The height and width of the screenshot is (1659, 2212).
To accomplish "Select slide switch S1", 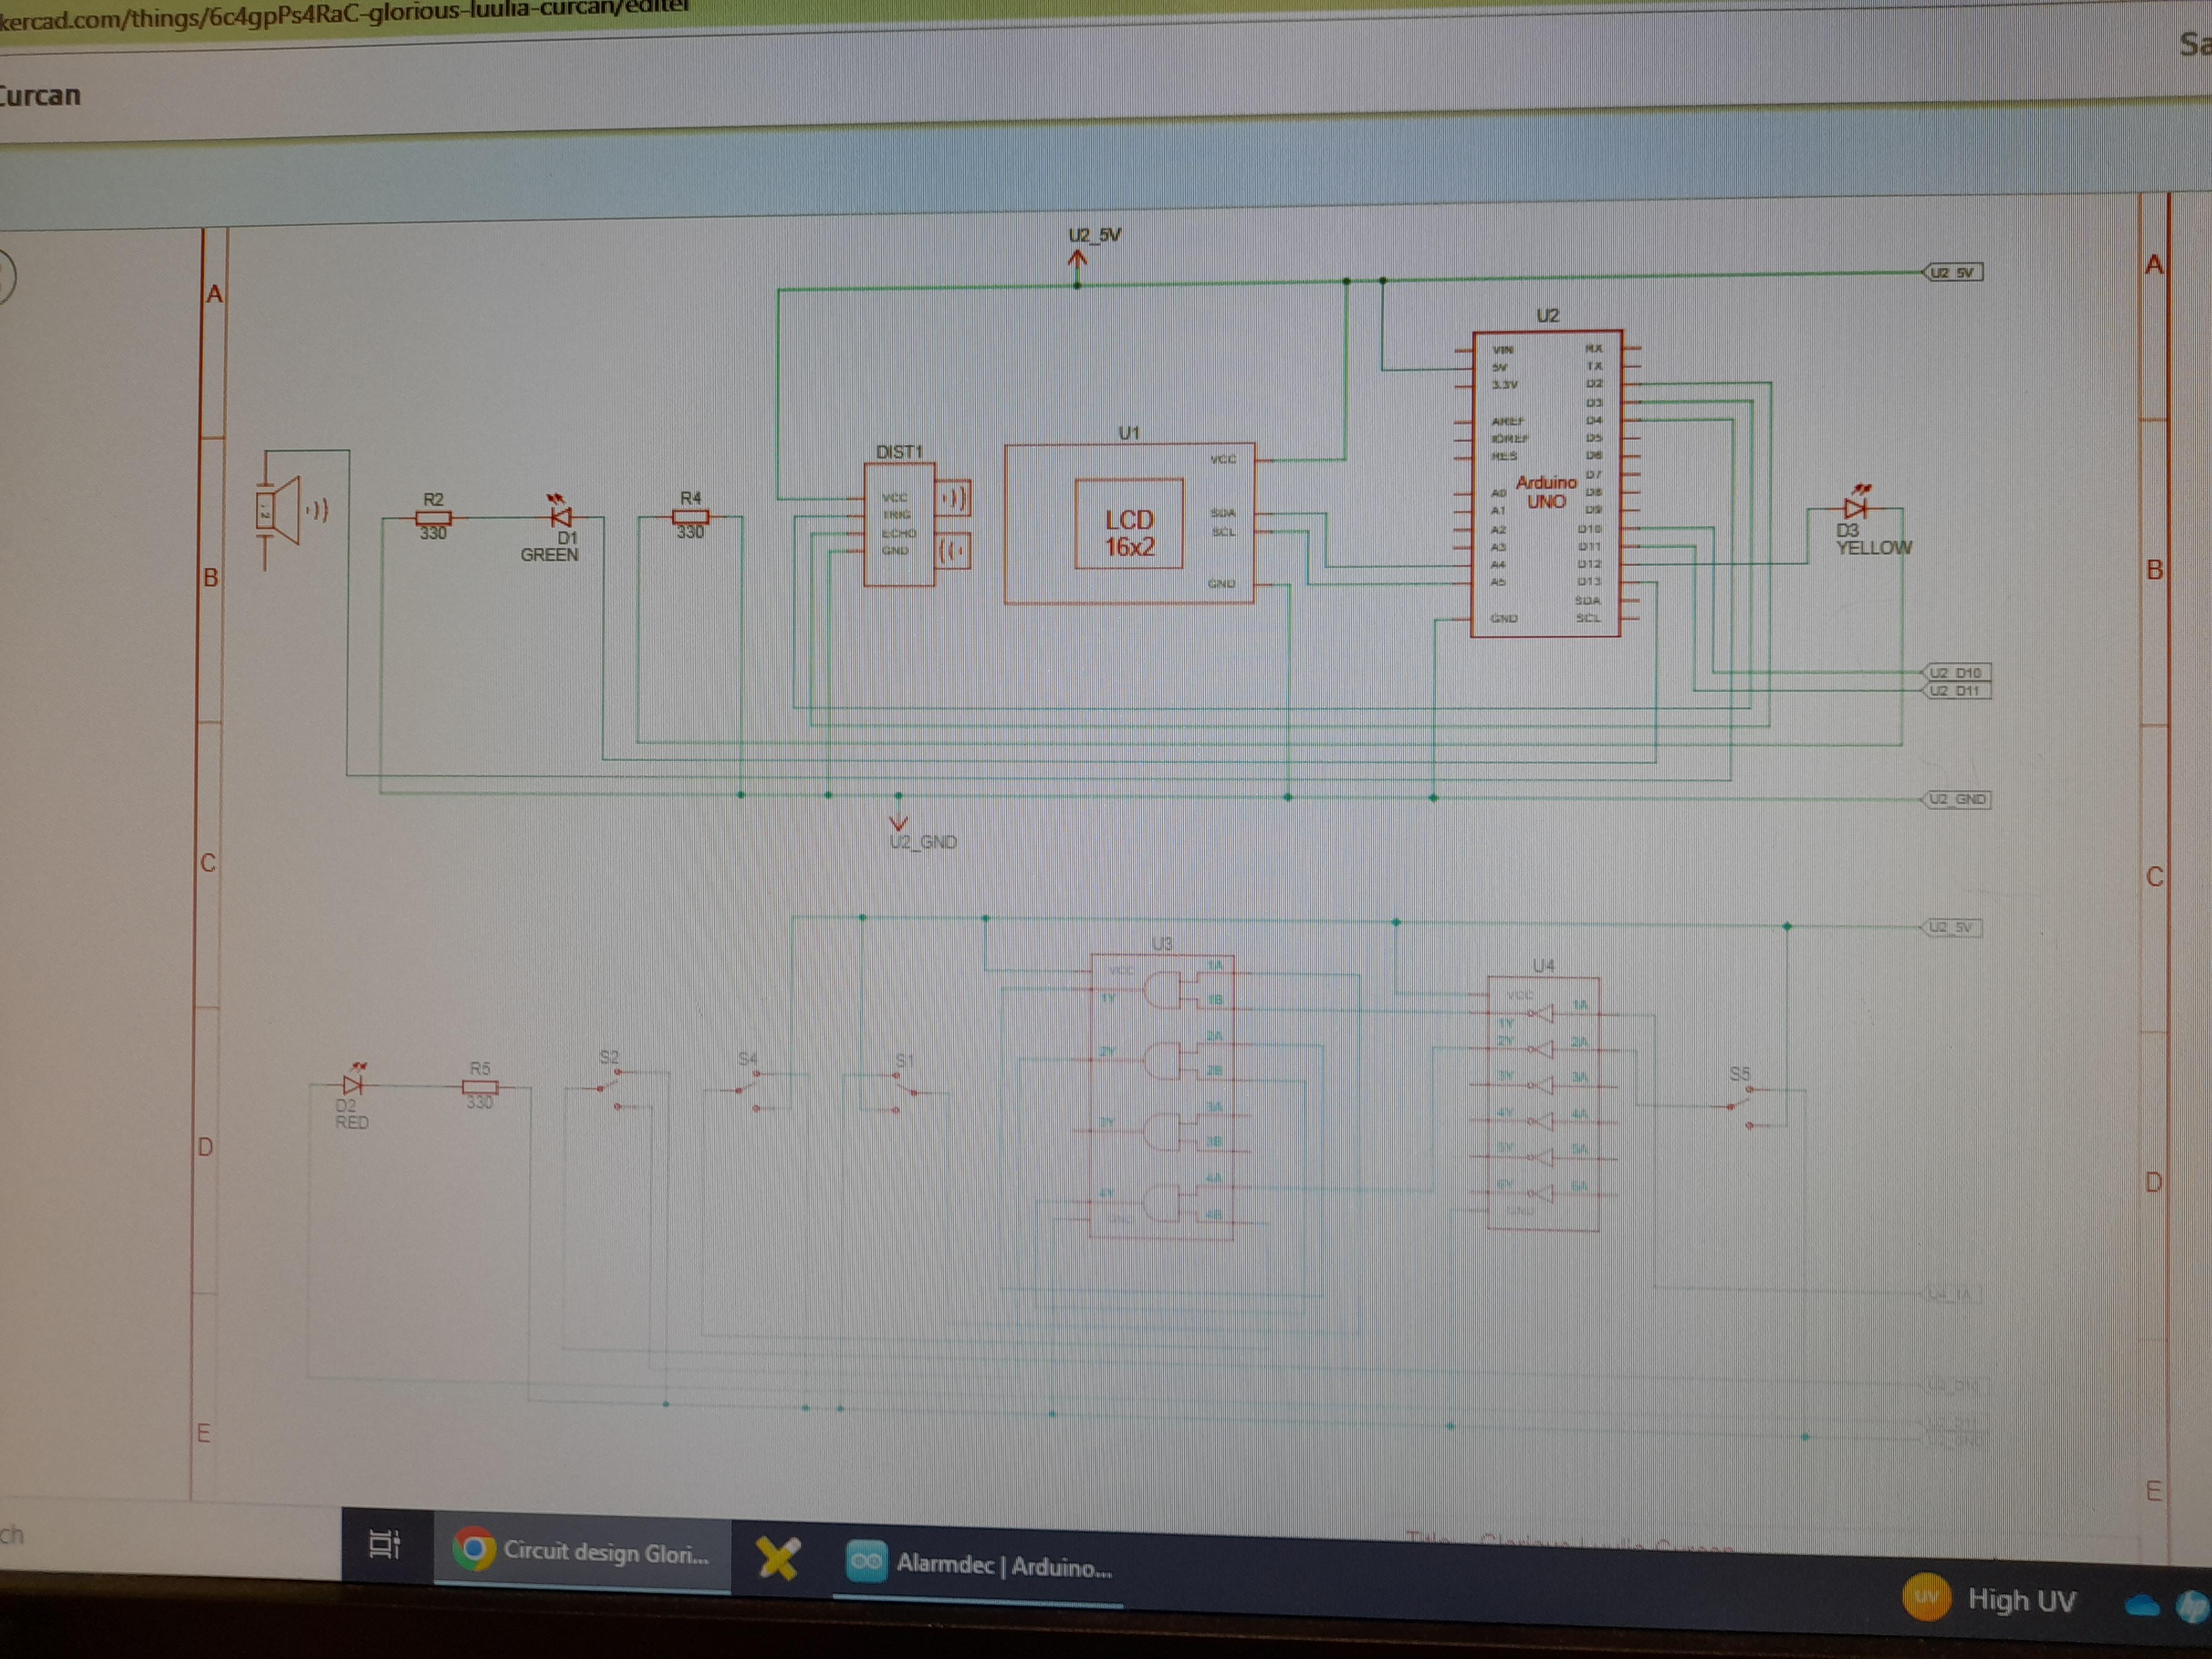I will click(x=905, y=1093).
